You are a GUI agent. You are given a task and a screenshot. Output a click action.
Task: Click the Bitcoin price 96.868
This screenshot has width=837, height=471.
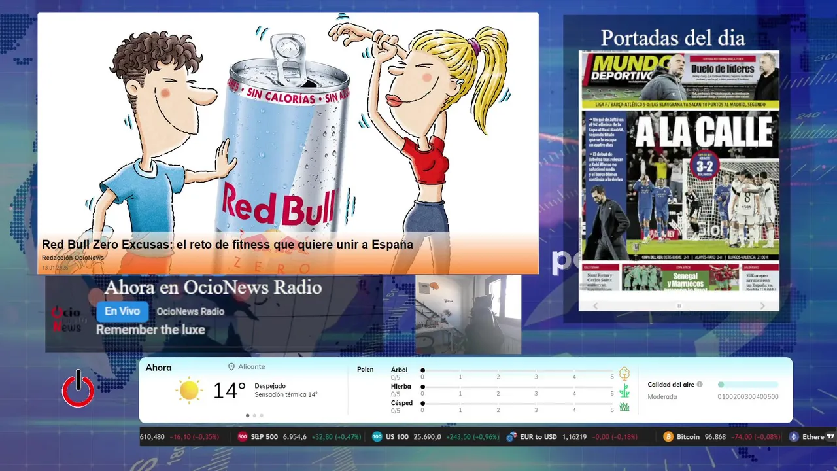pos(715,437)
